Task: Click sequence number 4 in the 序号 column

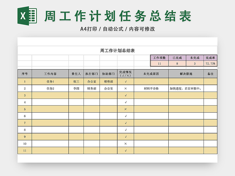Action: tap(25, 102)
